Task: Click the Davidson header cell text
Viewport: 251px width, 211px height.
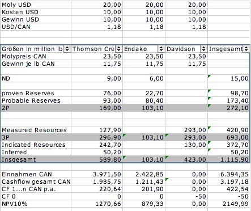Action: click(181, 49)
